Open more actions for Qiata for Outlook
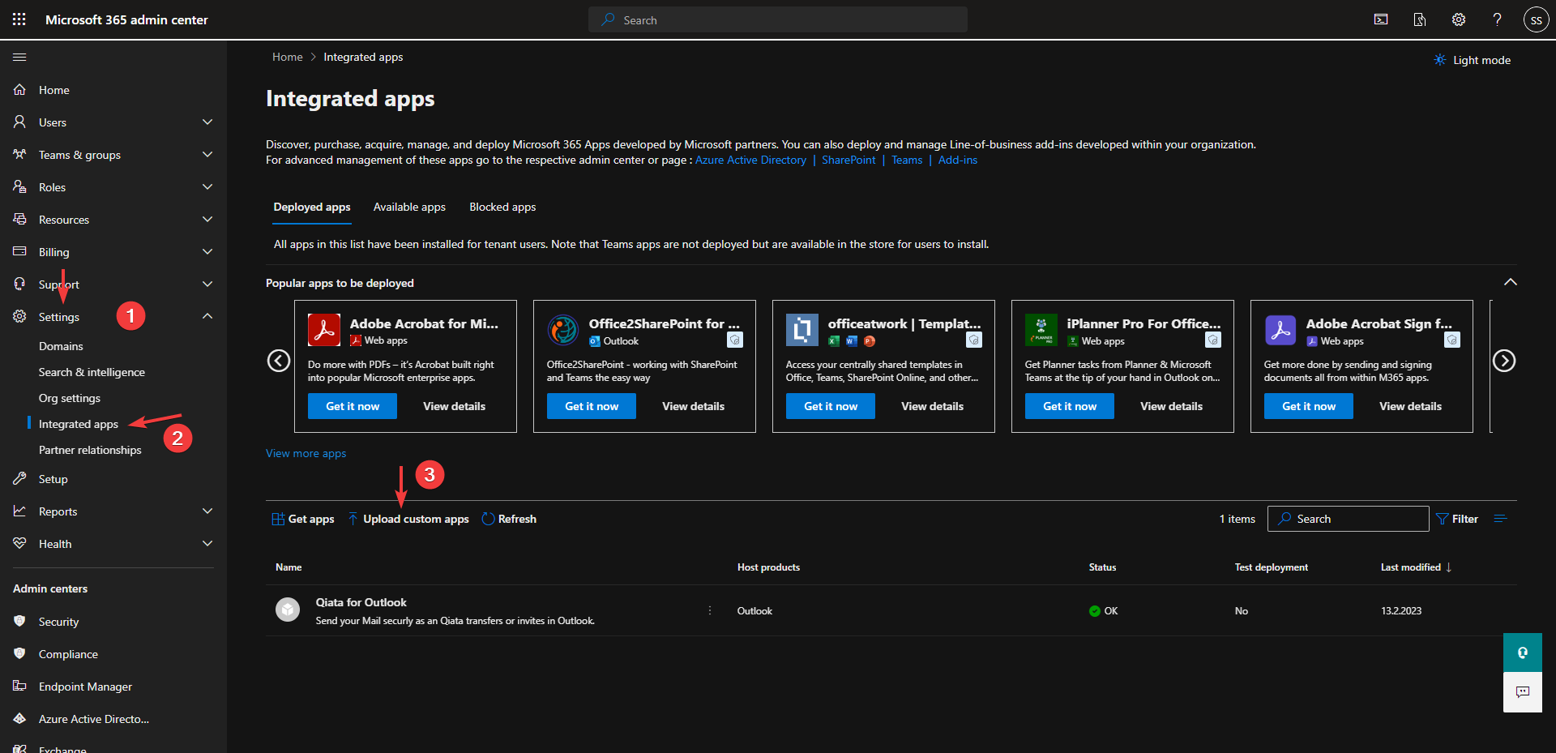This screenshot has height=753, width=1556. tap(710, 611)
